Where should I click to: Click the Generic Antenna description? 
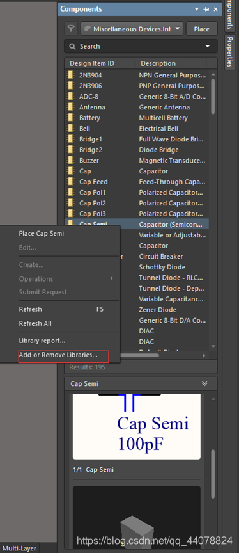pos(164,108)
